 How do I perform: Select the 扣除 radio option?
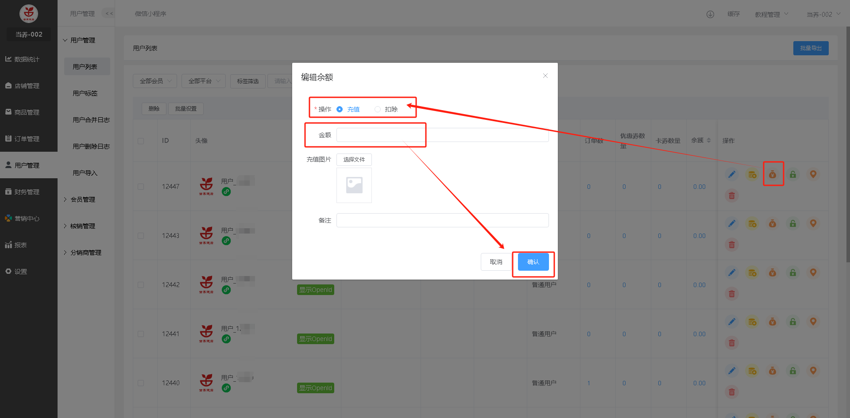pos(378,109)
